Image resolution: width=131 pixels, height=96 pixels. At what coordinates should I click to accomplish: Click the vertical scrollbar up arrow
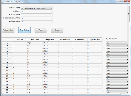point(129,5)
